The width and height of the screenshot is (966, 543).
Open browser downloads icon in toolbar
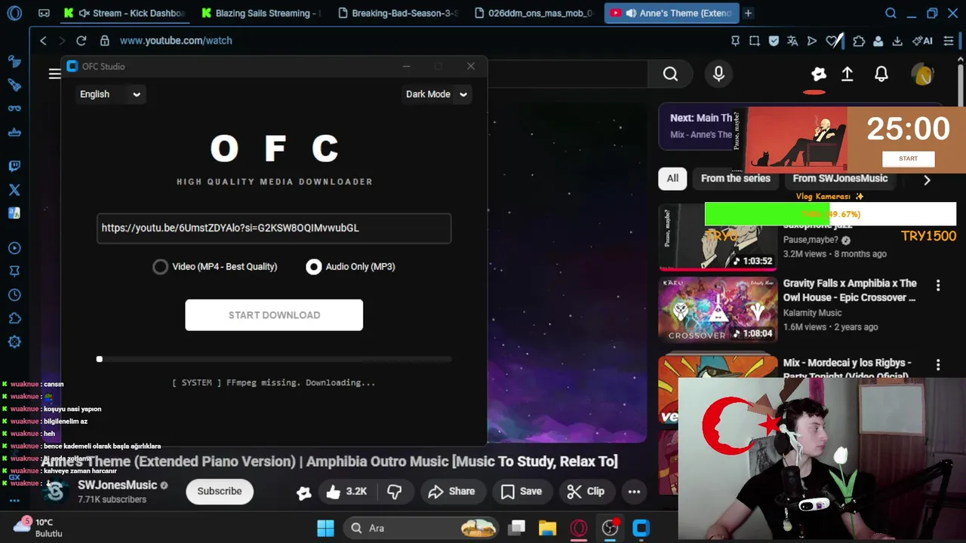pos(897,41)
